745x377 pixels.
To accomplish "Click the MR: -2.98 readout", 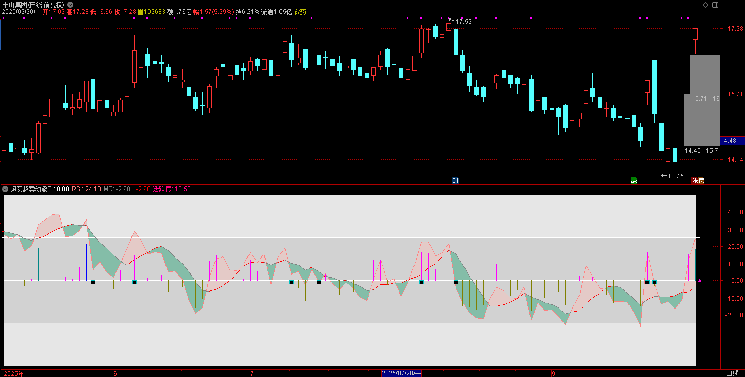I will click(116, 189).
